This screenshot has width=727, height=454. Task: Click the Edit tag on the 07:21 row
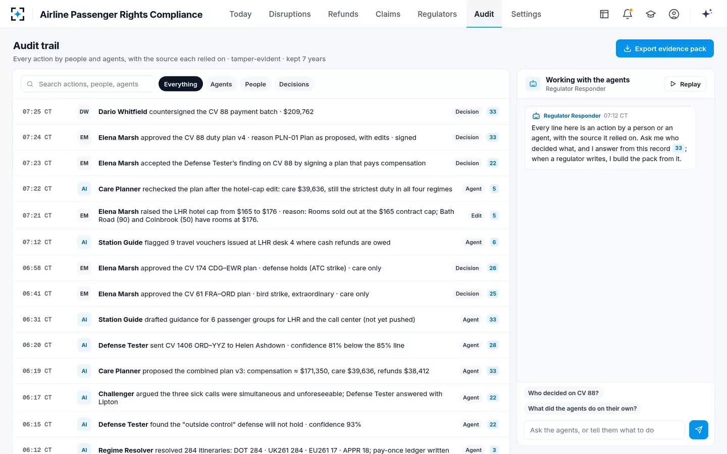477,216
